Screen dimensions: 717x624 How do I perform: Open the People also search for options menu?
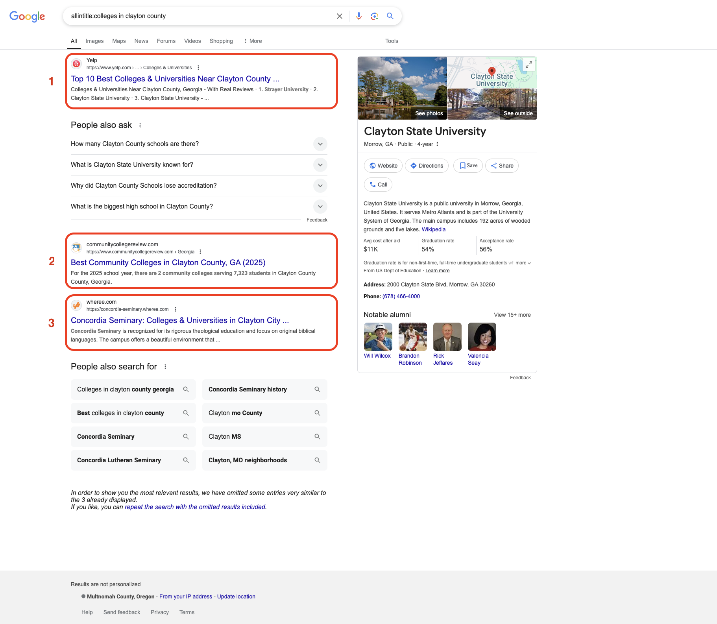pyautogui.click(x=165, y=367)
